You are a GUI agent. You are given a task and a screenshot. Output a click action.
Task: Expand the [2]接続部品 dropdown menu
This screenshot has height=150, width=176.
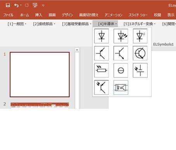tap(44, 24)
